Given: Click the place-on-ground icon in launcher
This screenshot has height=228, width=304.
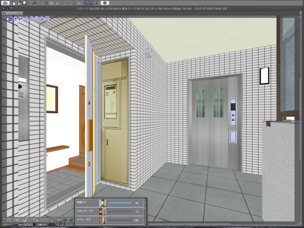Looking at the screenshot, I should click(37, 220).
